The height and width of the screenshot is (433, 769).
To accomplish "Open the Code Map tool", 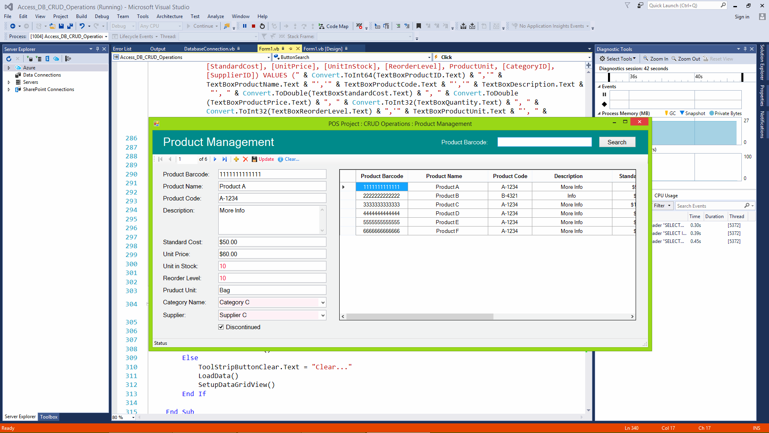I will pos(333,26).
